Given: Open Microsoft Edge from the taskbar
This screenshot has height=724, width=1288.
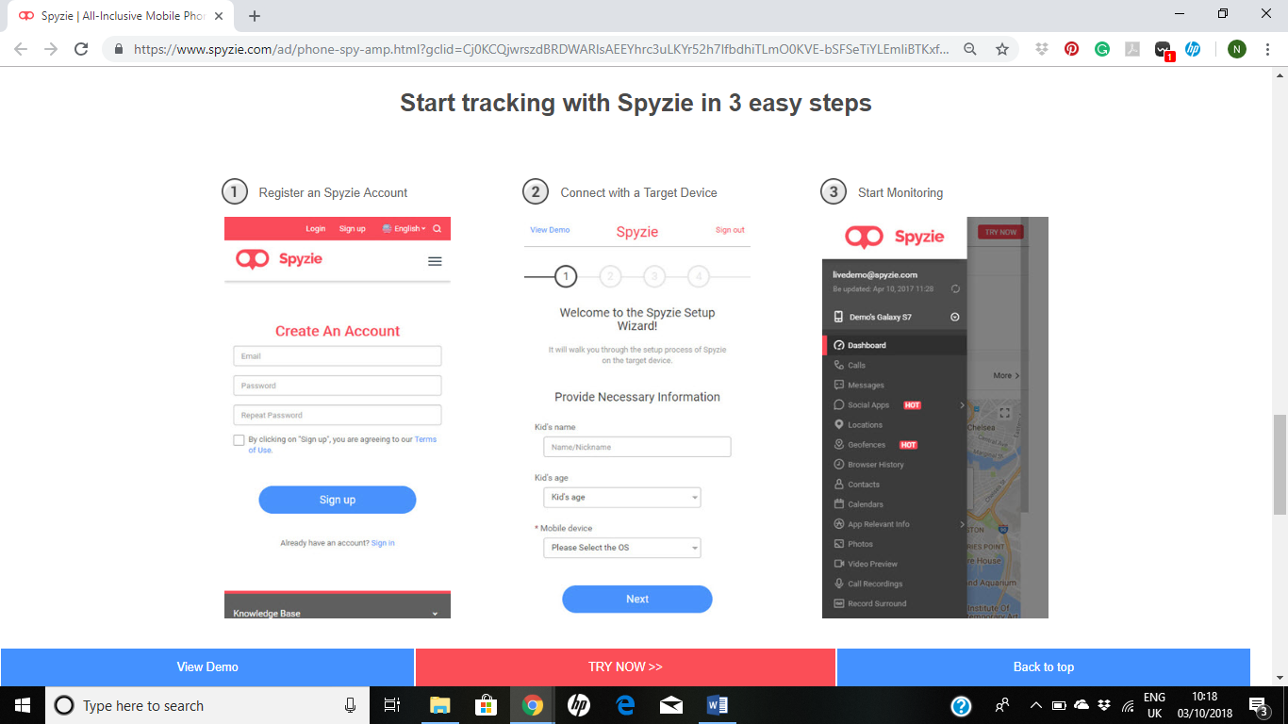Looking at the screenshot, I should coord(625,705).
